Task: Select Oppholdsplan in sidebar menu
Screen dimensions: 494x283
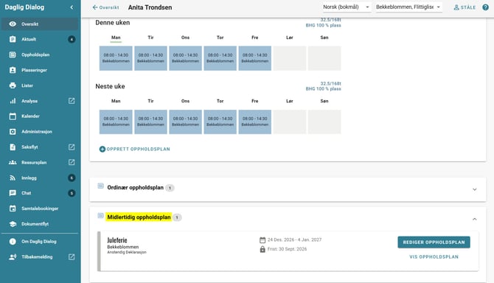Action: (40, 55)
